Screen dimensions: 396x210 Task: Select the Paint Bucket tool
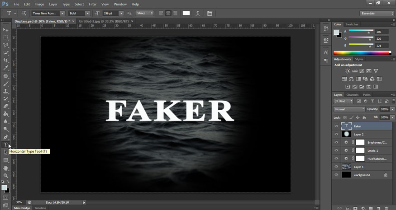(x=5, y=114)
